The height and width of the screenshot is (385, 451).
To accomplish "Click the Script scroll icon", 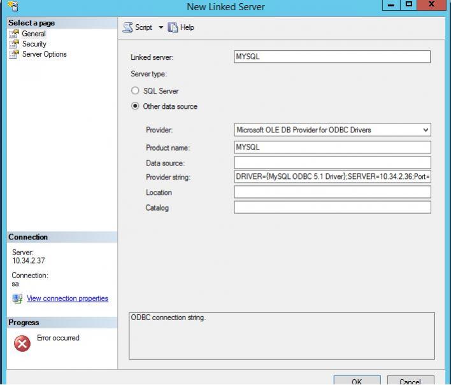I will (x=127, y=27).
